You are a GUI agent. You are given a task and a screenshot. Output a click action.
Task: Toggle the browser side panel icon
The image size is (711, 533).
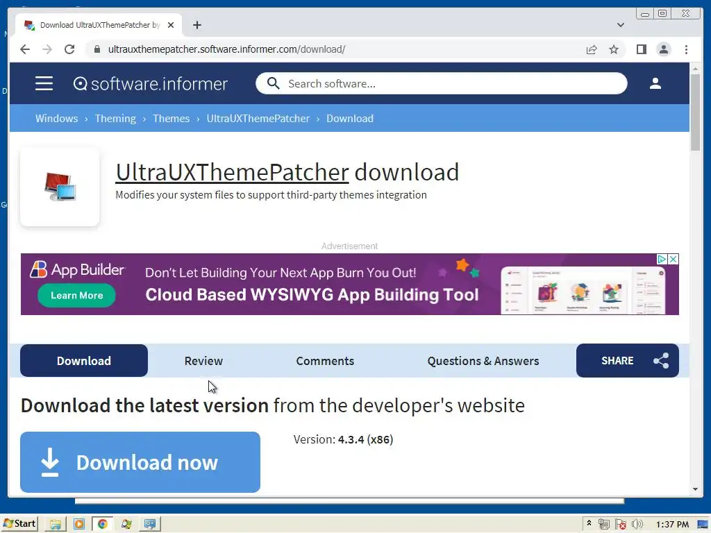(x=641, y=49)
